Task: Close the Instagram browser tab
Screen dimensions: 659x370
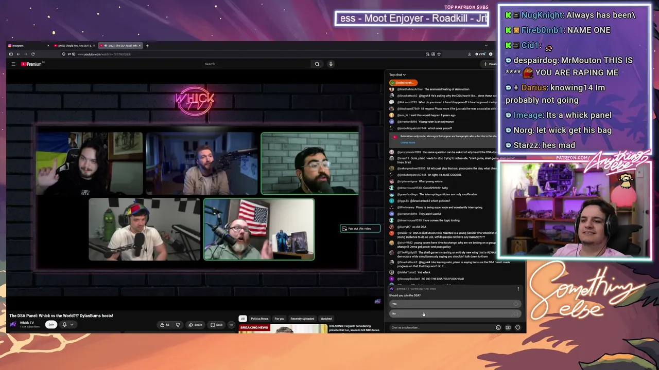Action: pos(48,46)
